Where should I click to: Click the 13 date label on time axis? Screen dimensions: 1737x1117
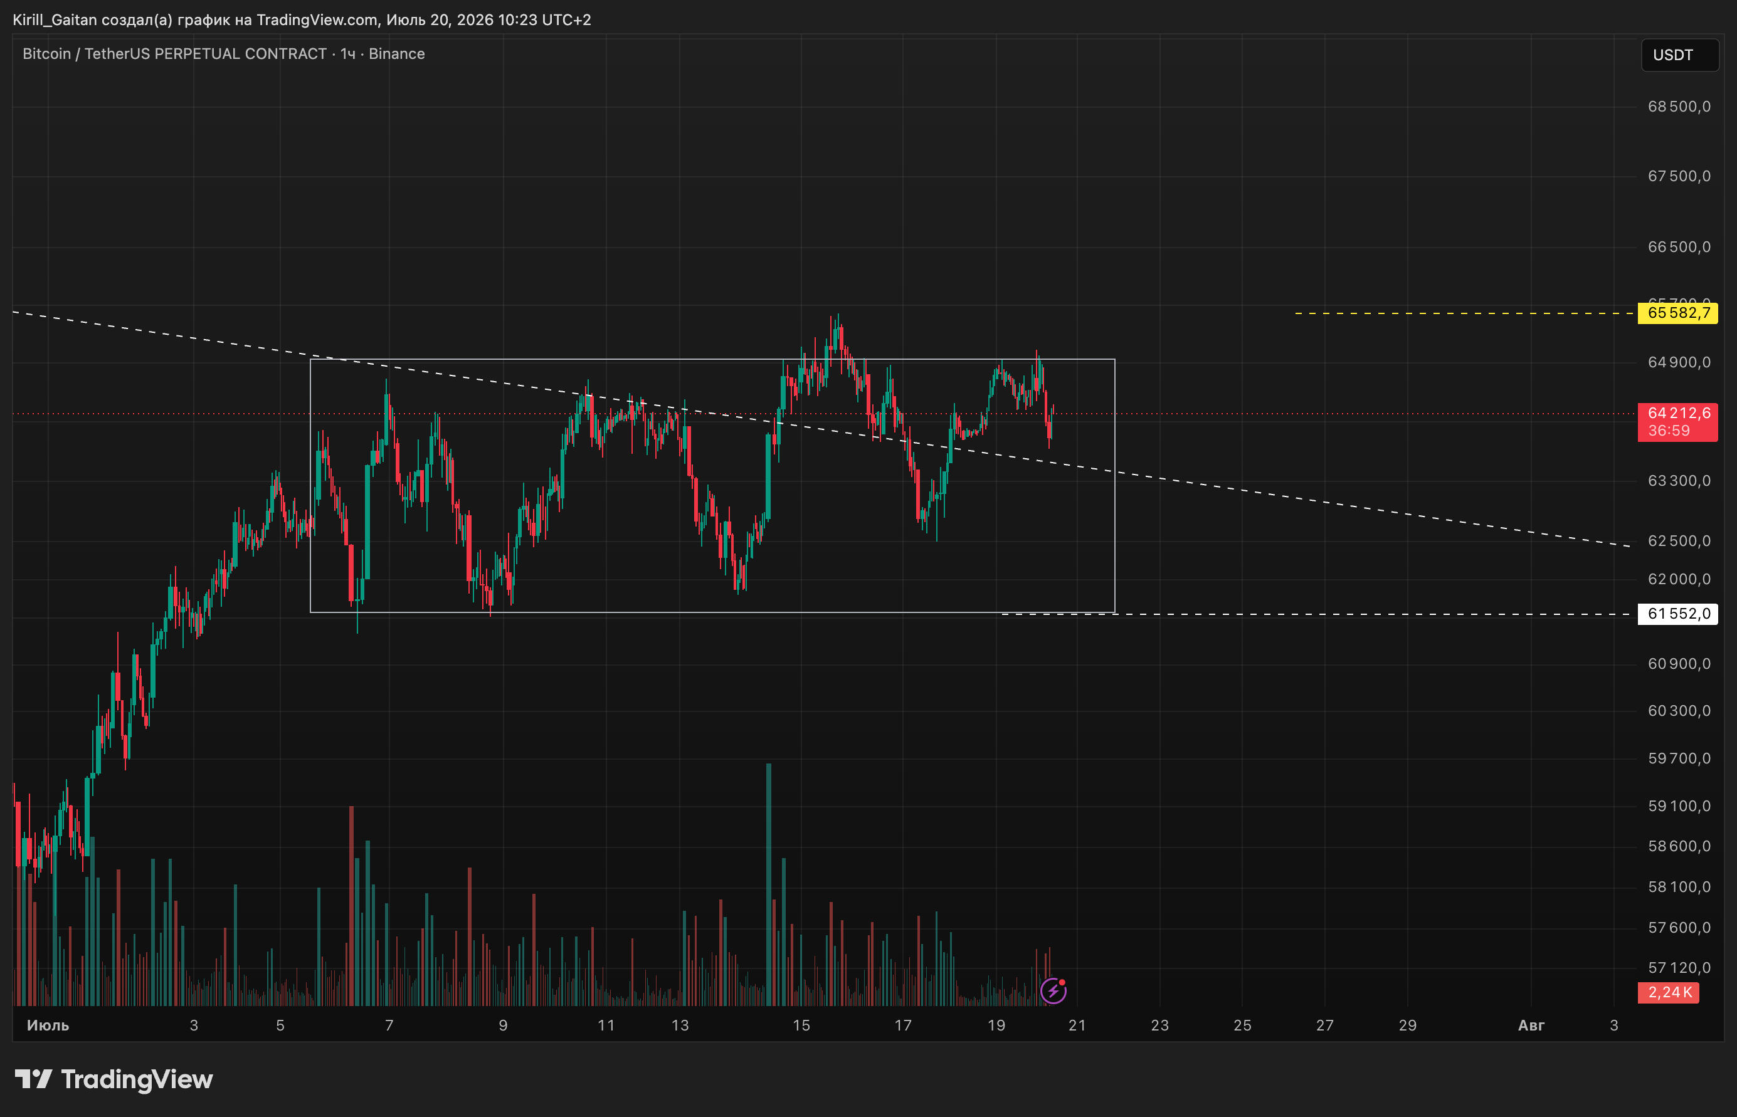click(x=680, y=1025)
